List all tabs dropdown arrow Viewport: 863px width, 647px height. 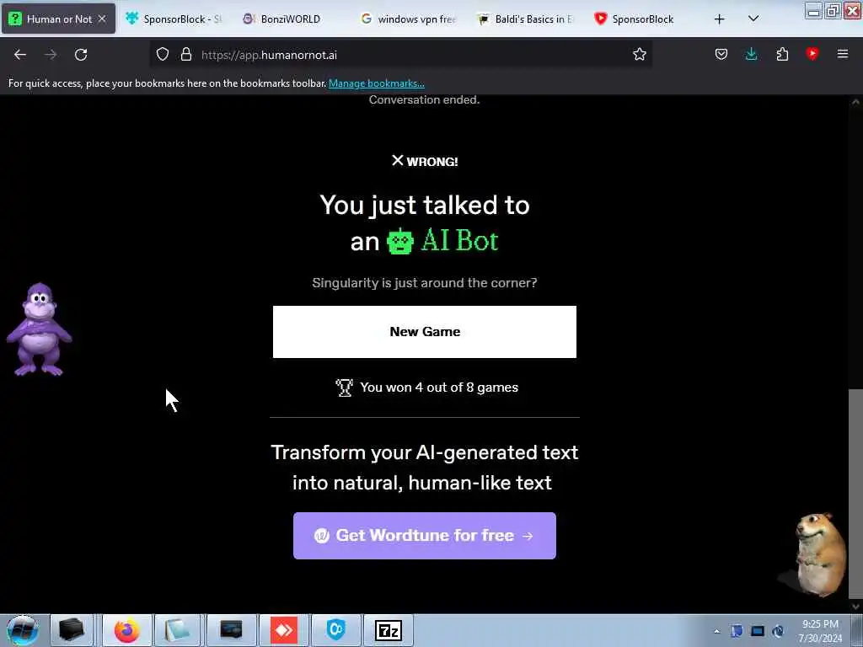[753, 19]
